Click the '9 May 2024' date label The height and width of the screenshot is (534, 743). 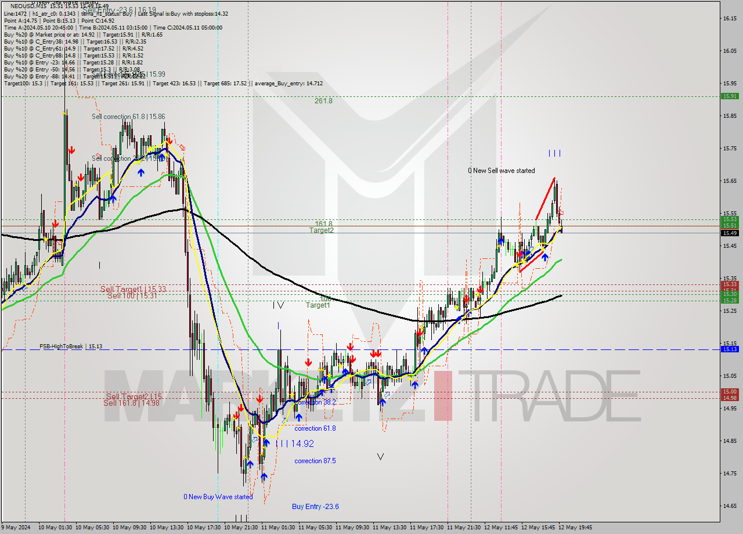[16, 528]
